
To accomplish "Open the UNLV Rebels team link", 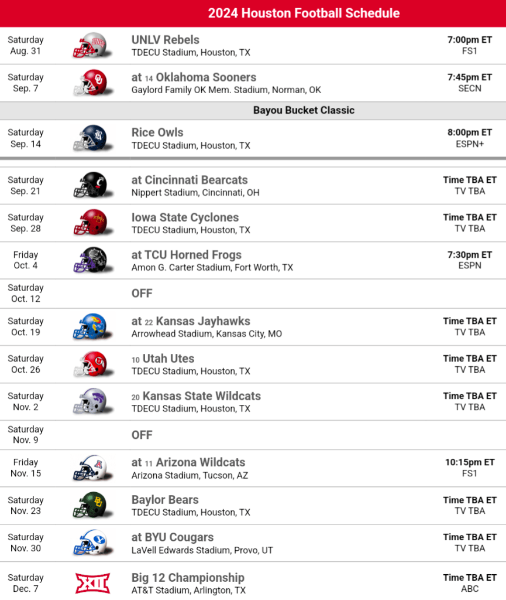I will tap(166, 40).
